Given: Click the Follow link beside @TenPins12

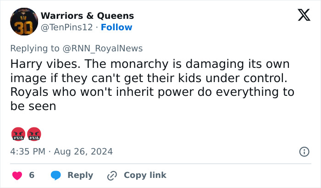Looking at the screenshot, I should 116,28.
